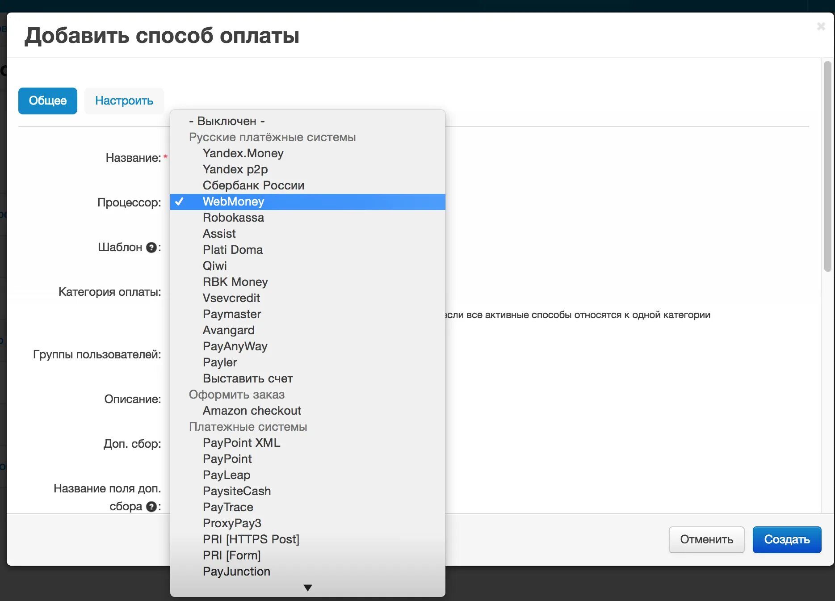Image resolution: width=835 pixels, height=601 pixels.
Task: Select Robokassa payment processor
Action: click(x=308, y=218)
